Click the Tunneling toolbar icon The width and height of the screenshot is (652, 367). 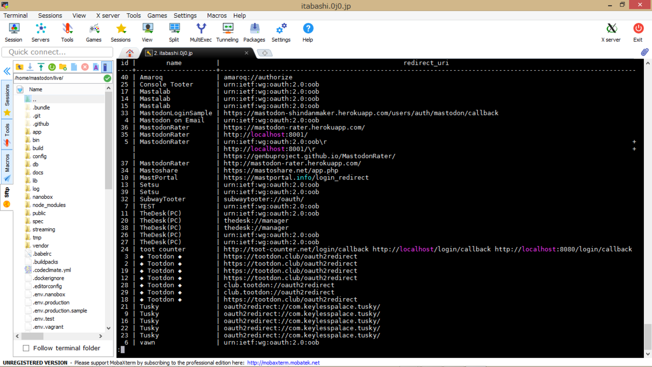(x=227, y=32)
